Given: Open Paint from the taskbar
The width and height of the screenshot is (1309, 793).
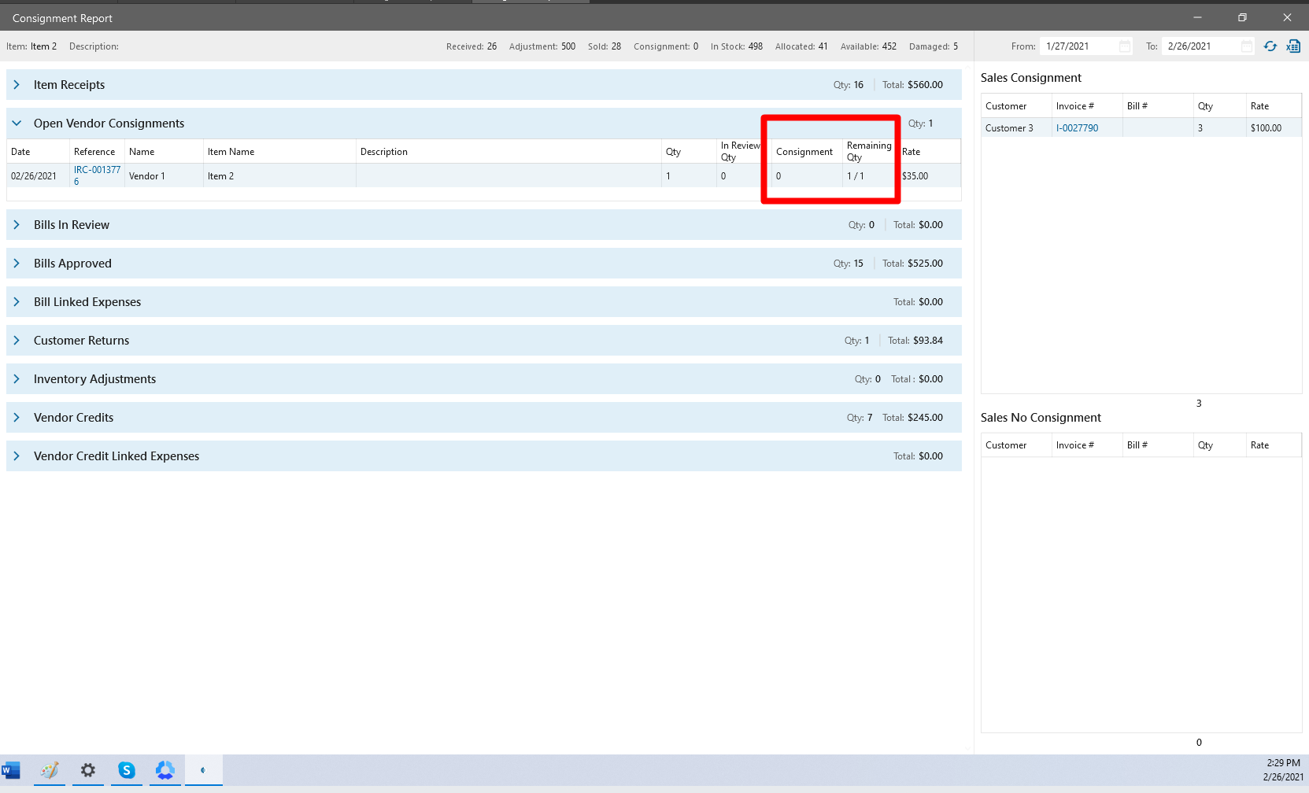Looking at the screenshot, I should (50, 770).
